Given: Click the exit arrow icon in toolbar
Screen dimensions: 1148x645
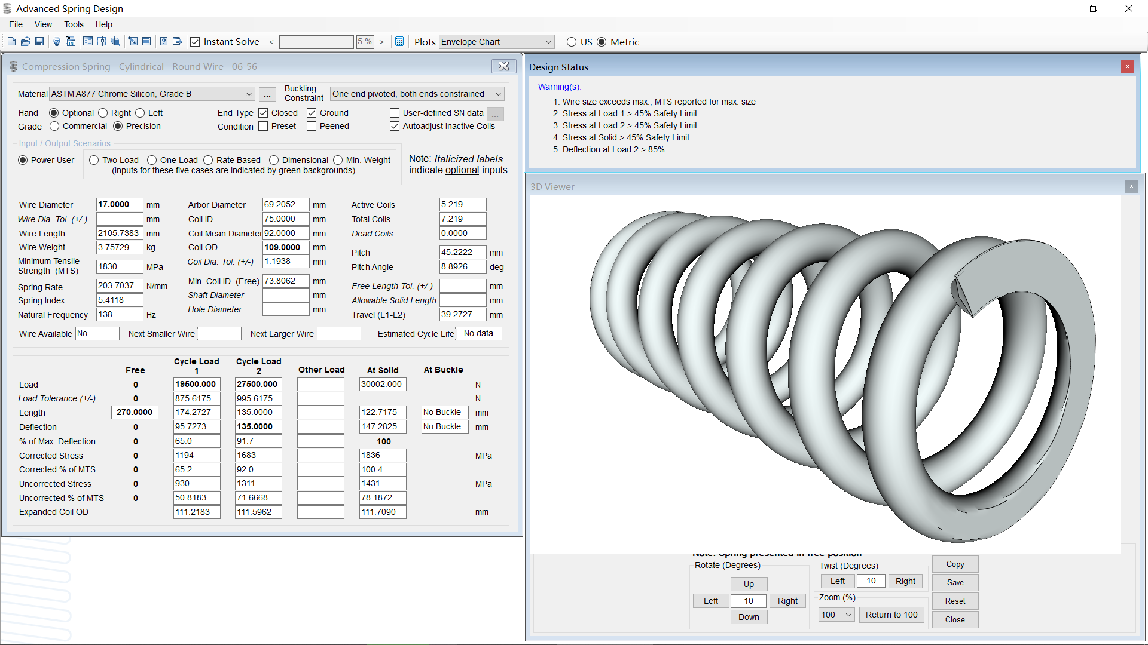Looking at the screenshot, I should [178, 42].
